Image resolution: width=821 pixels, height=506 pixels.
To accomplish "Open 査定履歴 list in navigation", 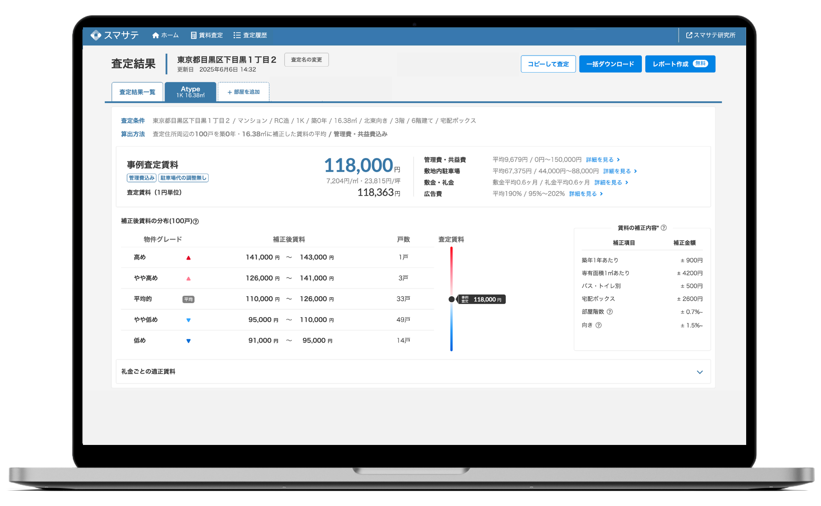I will (x=250, y=35).
